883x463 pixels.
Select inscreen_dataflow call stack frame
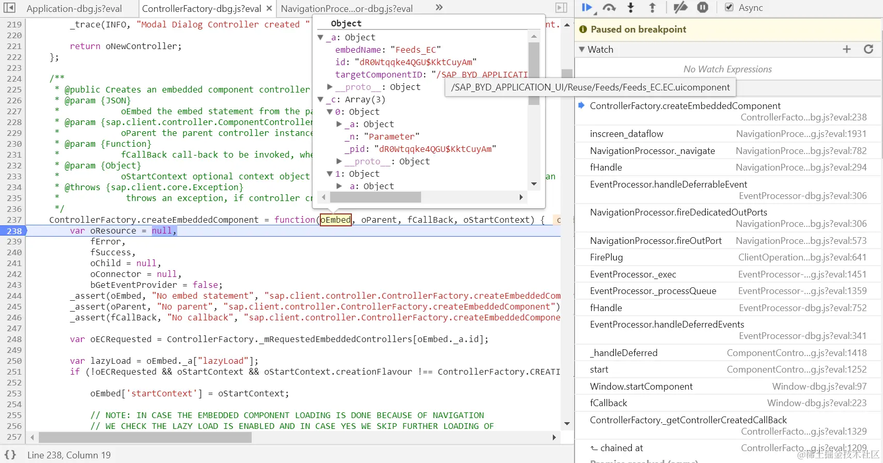(x=728, y=134)
